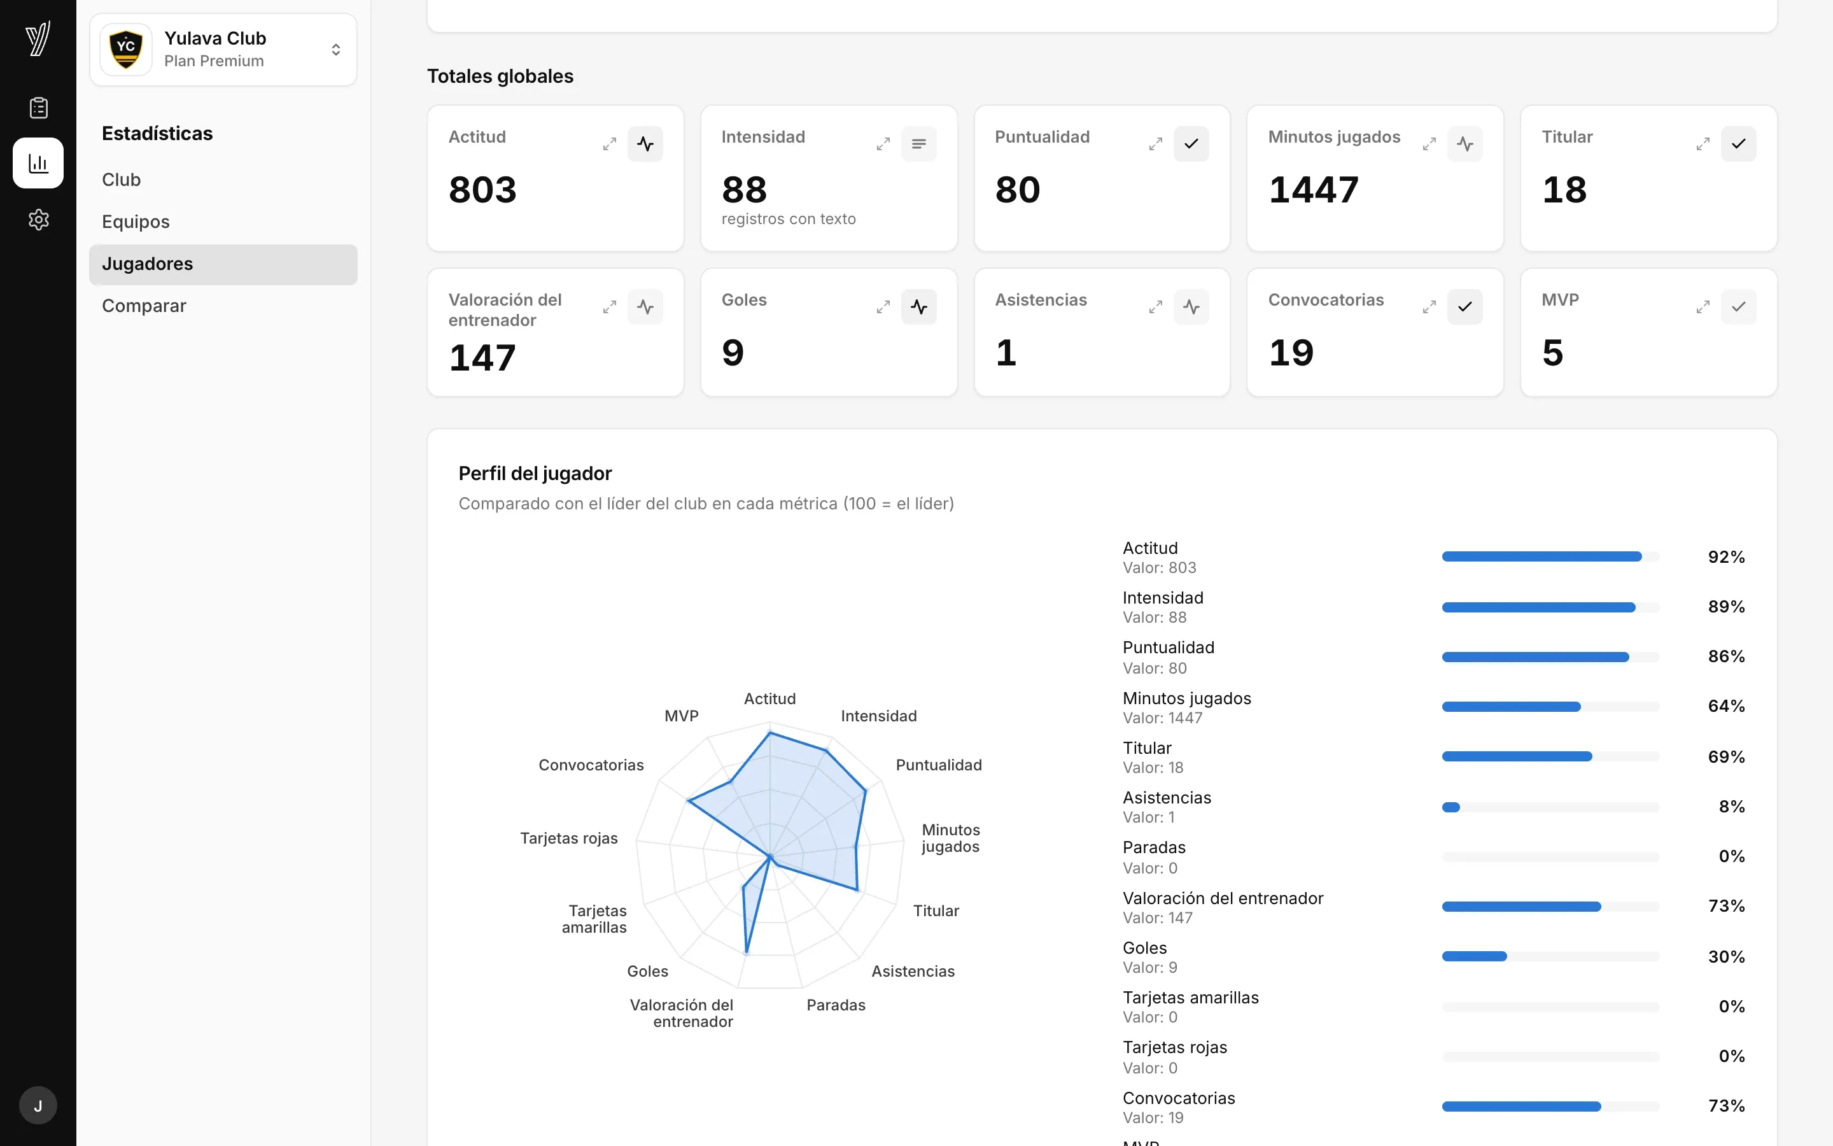Click the Titular 69% percentage
The image size is (1833, 1146).
pyautogui.click(x=1726, y=756)
